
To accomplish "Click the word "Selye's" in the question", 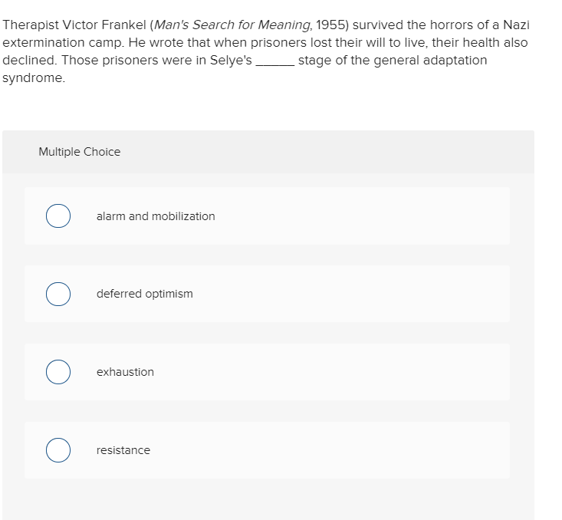I will pos(231,61).
